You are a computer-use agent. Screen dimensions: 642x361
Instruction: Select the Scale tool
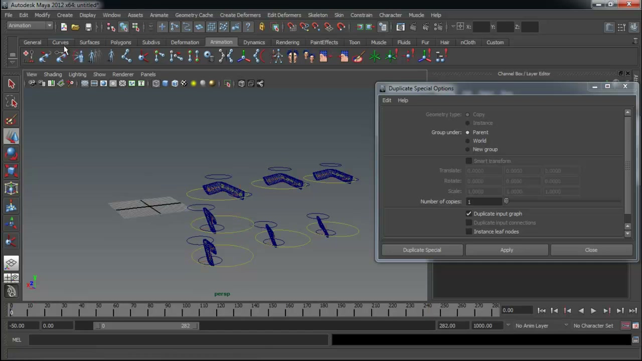(12, 172)
